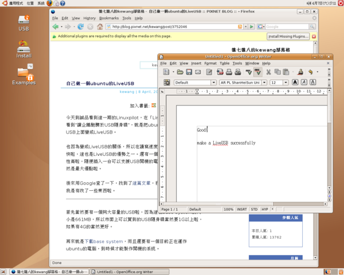Open Writer Table menu
Image resolution: width=344 pixels, height=275 pixels.
point(224,64)
